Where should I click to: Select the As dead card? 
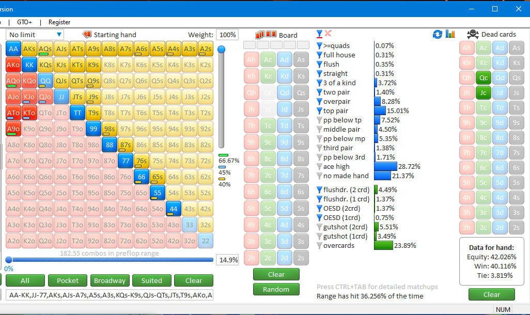[x=516, y=48]
